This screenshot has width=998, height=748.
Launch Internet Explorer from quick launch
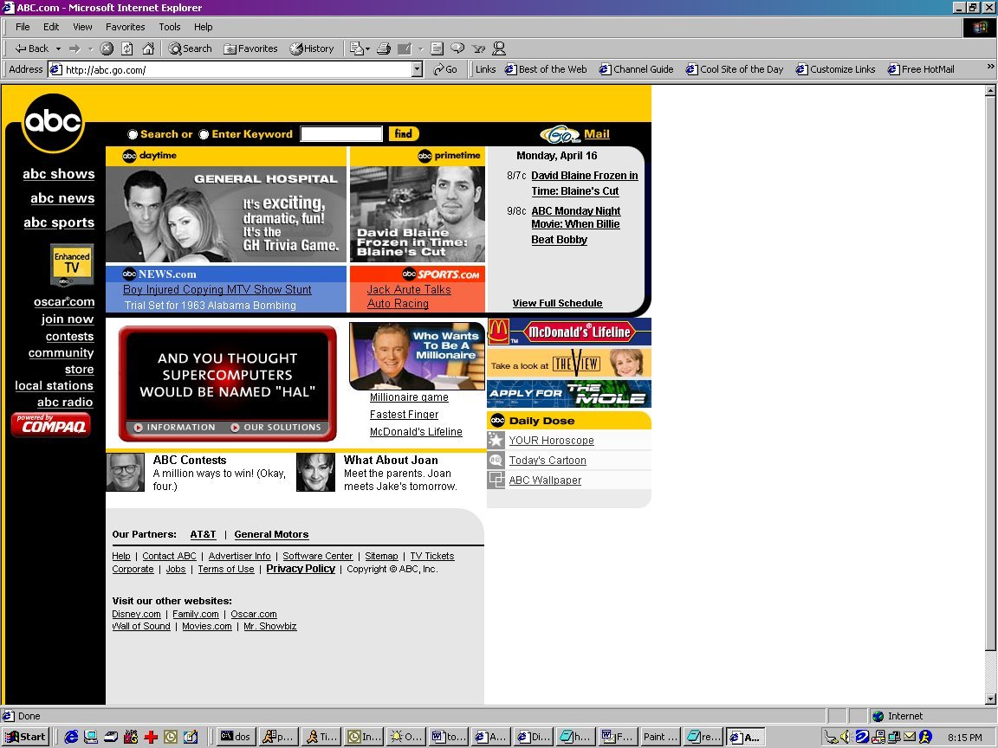(71, 737)
